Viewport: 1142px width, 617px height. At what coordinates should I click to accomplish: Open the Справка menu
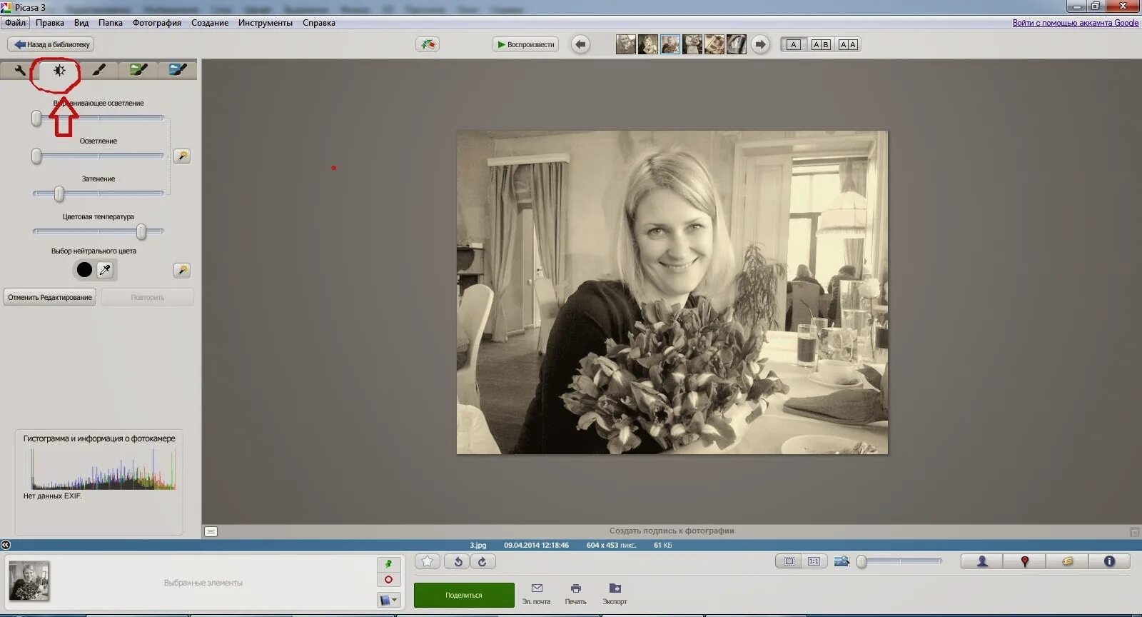(319, 23)
